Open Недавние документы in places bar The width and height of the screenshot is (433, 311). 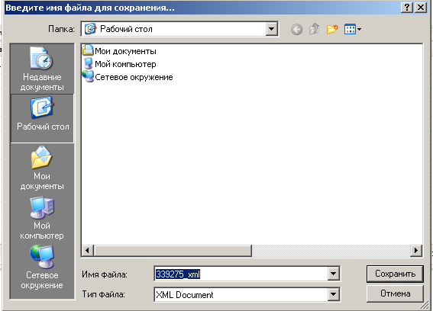point(42,69)
